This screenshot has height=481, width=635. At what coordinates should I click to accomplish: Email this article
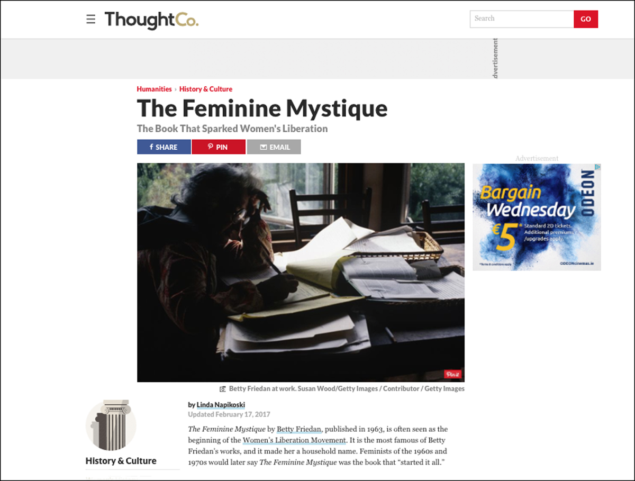coord(274,147)
